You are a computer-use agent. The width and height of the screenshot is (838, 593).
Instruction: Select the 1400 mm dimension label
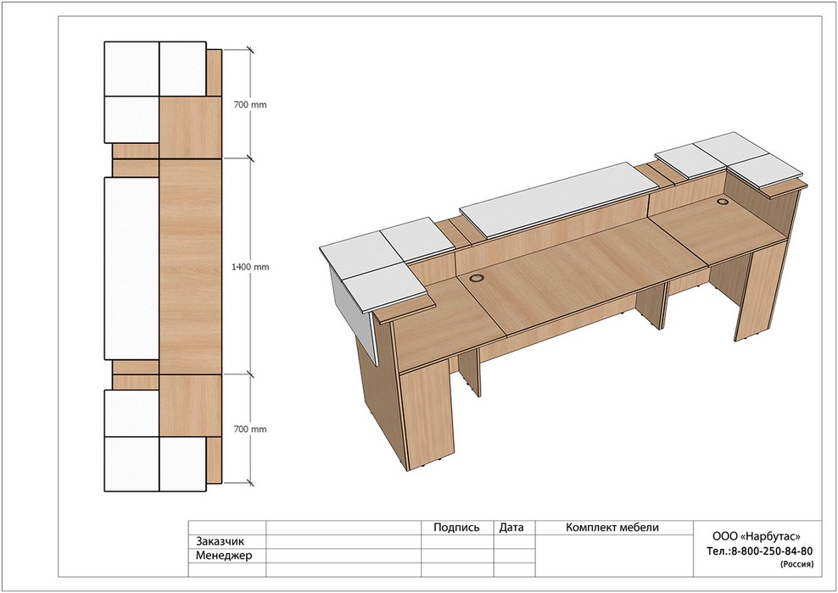pyautogui.click(x=250, y=267)
